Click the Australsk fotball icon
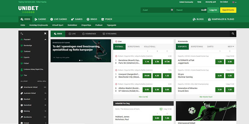The width and height of the screenshot is (249, 124). pyautogui.click(x=22, y=93)
